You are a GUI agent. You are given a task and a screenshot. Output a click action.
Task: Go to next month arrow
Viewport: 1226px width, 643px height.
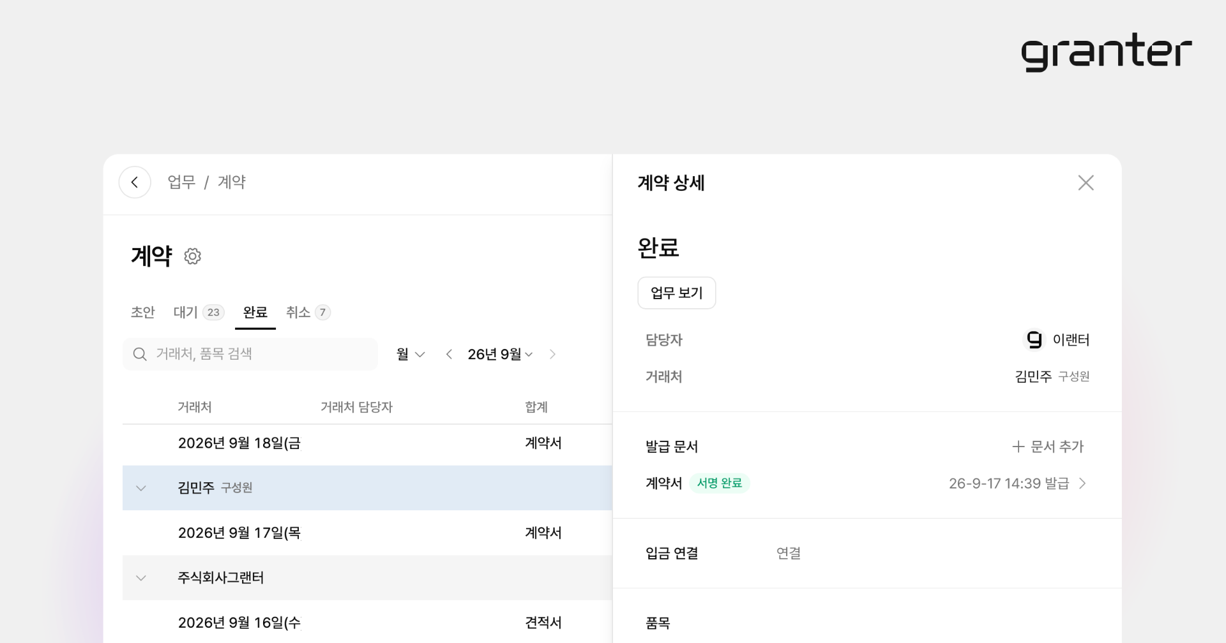pyautogui.click(x=552, y=354)
